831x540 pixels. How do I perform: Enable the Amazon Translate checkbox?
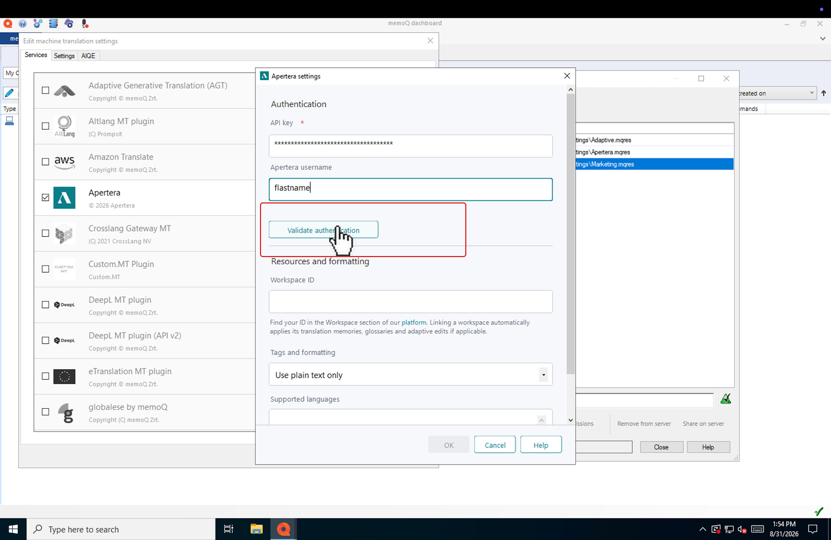click(45, 162)
